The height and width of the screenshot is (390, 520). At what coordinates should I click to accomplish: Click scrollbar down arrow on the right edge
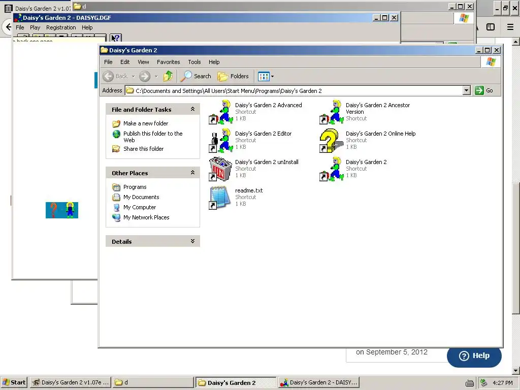(515, 371)
